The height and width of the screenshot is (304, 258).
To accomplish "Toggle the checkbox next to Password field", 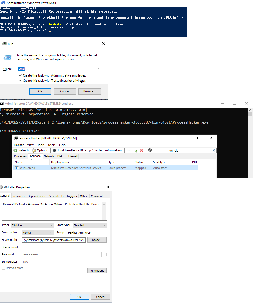I will [x=105, y=254].
